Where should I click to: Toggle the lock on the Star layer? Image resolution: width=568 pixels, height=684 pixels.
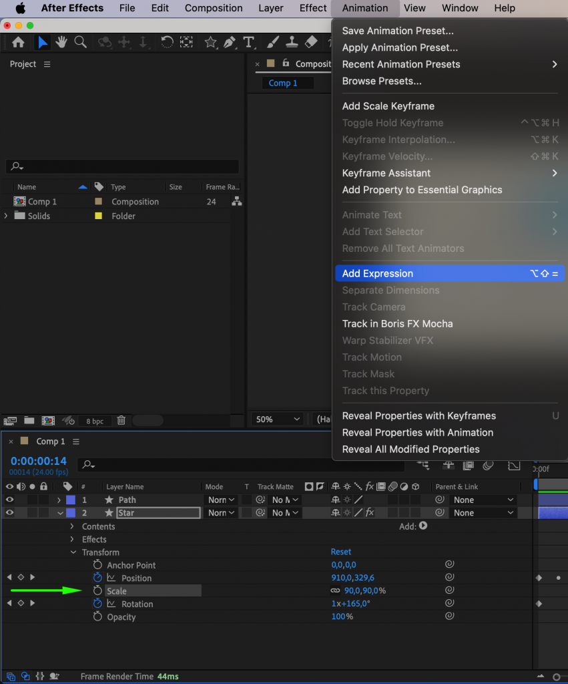44,512
